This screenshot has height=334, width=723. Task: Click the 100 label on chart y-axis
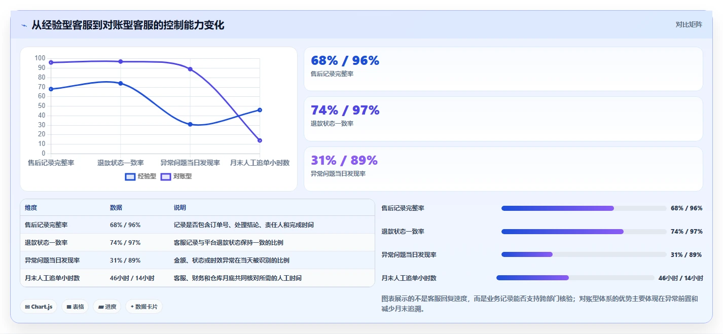pos(40,58)
